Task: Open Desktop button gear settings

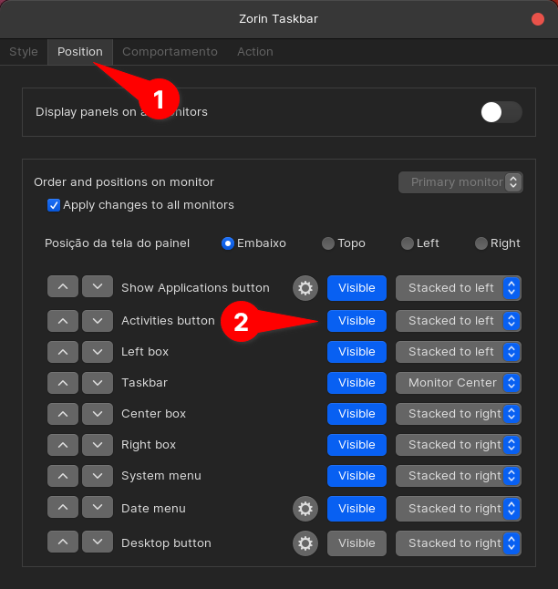Action: (305, 543)
